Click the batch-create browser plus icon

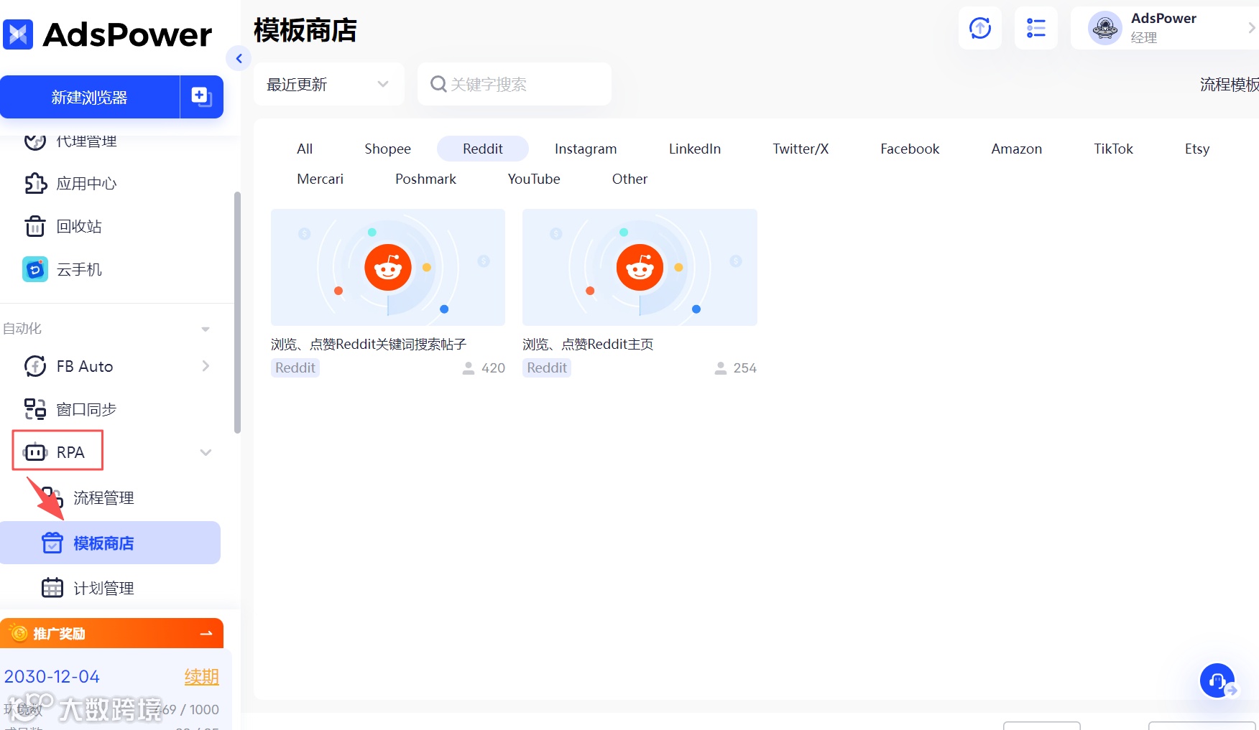(201, 97)
